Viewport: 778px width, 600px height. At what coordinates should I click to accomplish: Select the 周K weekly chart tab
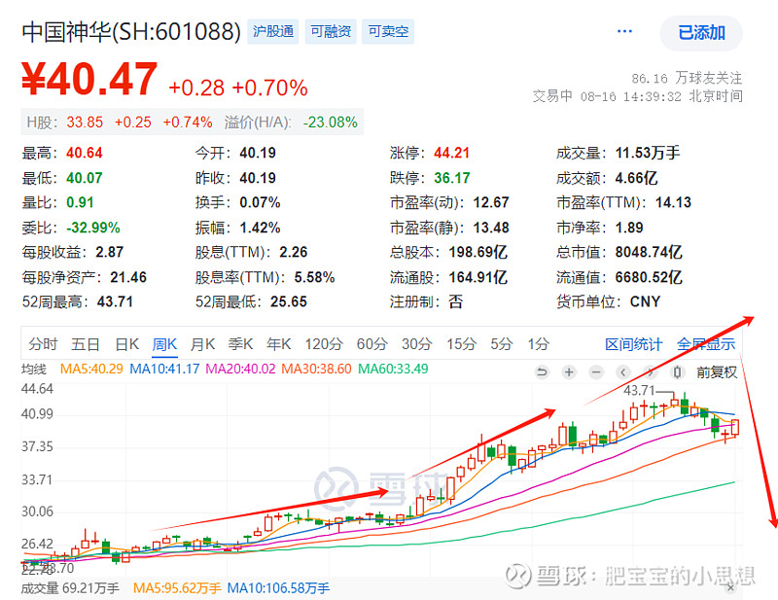point(164,344)
